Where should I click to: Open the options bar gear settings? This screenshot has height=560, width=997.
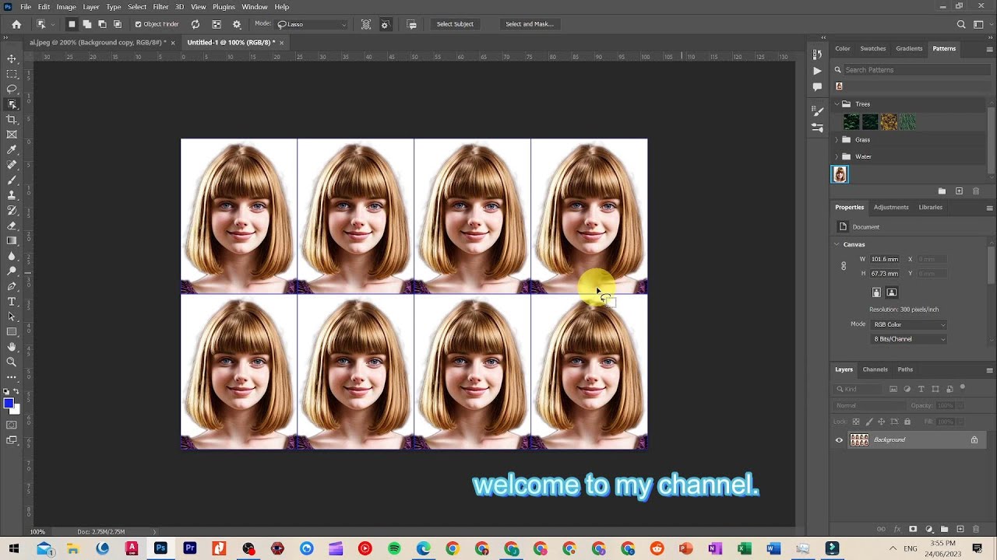coord(237,24)
